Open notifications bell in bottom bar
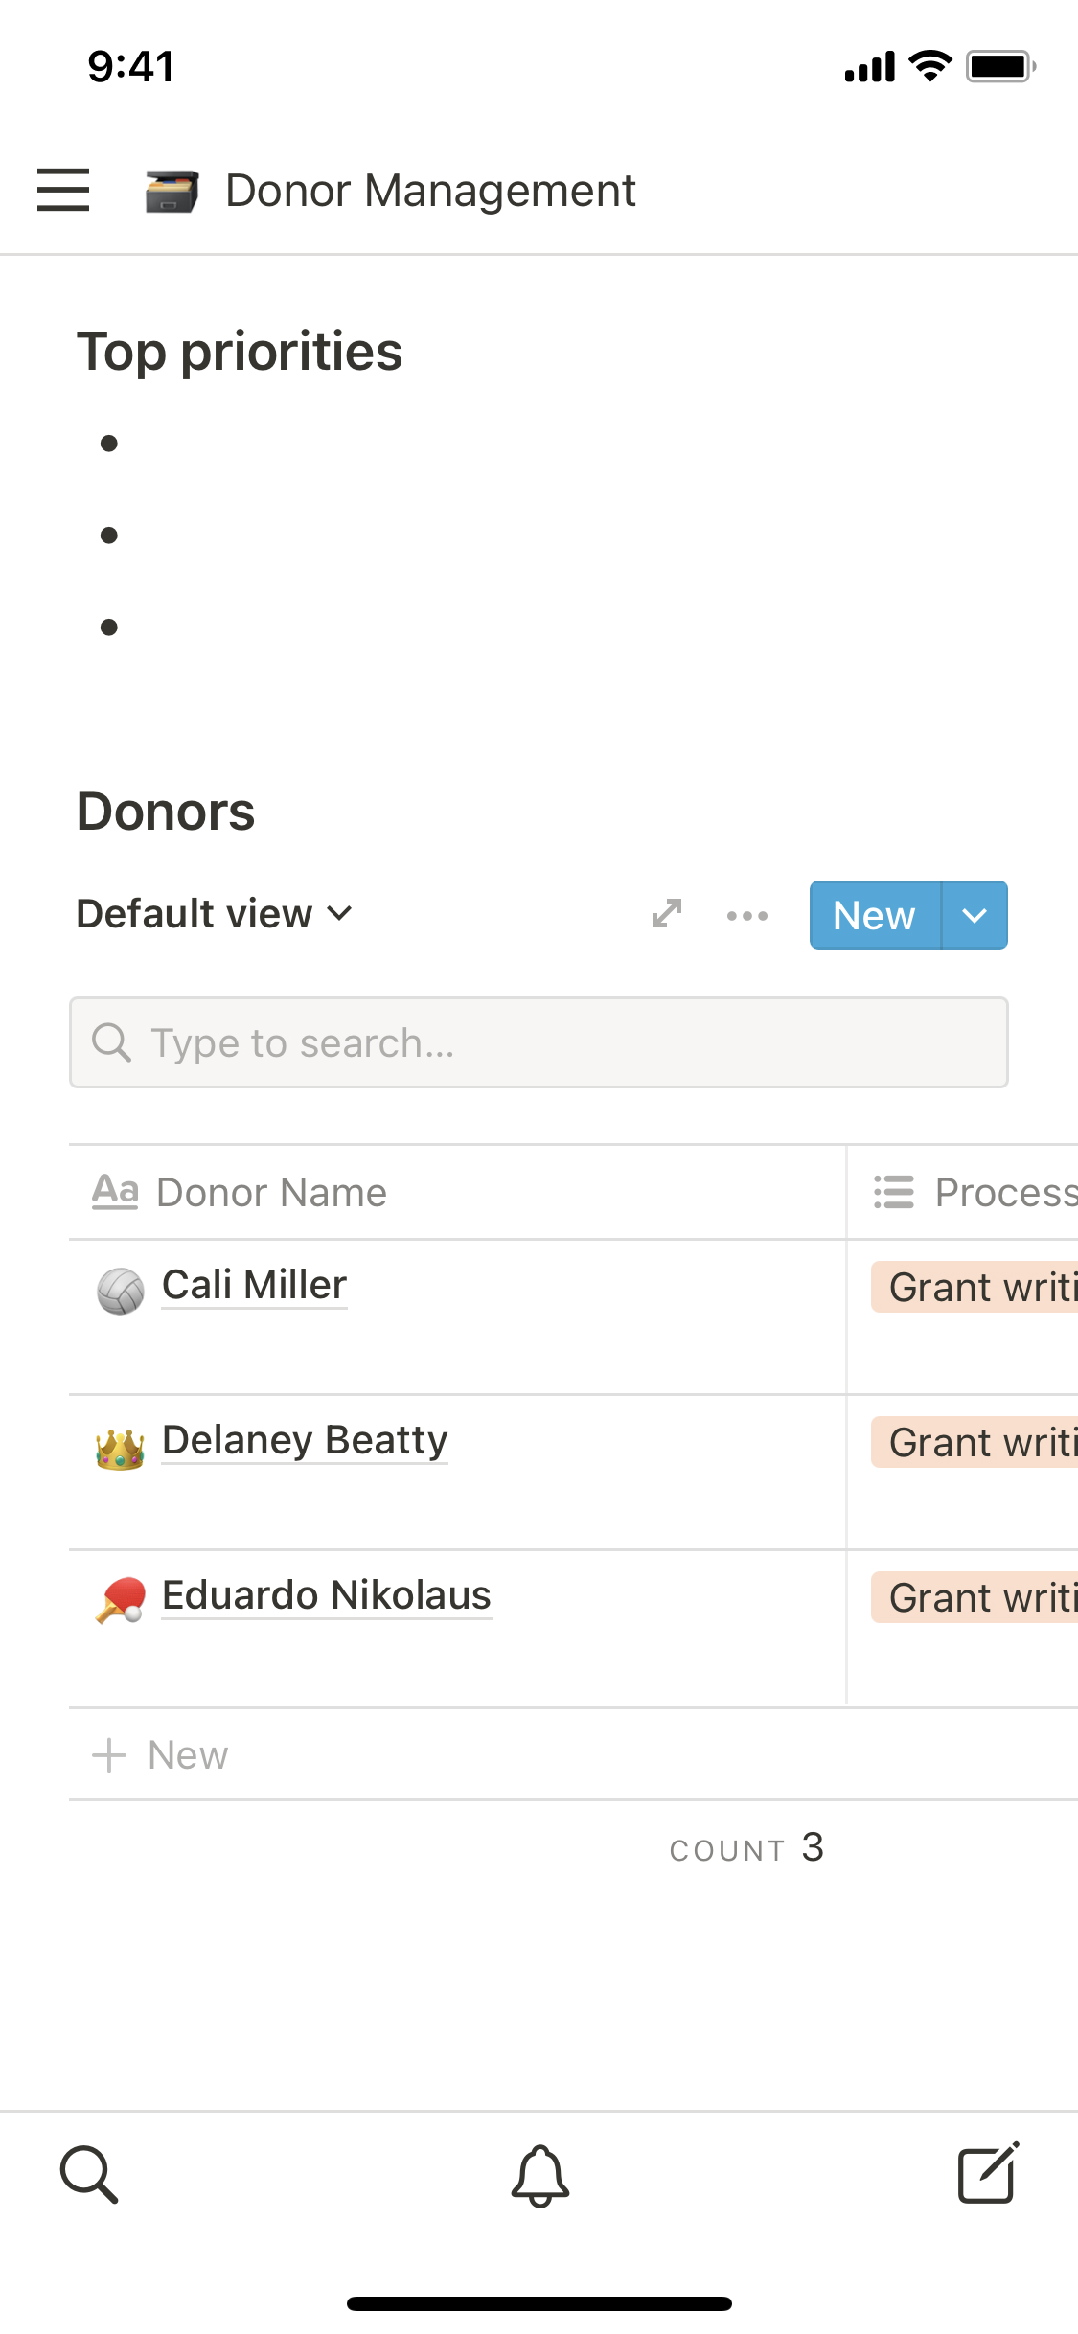Screen dimensions: 1078x2334 coord(539,2175)
